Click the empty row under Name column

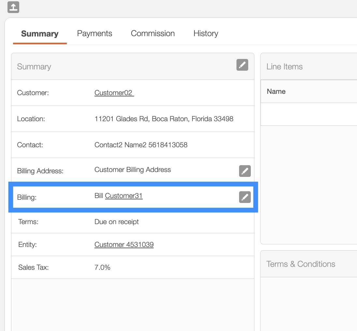point(308,114)
